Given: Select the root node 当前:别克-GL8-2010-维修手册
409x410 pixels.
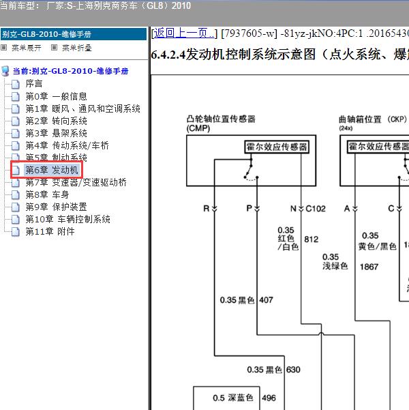Looking at the screenshot, I should 71,71.
